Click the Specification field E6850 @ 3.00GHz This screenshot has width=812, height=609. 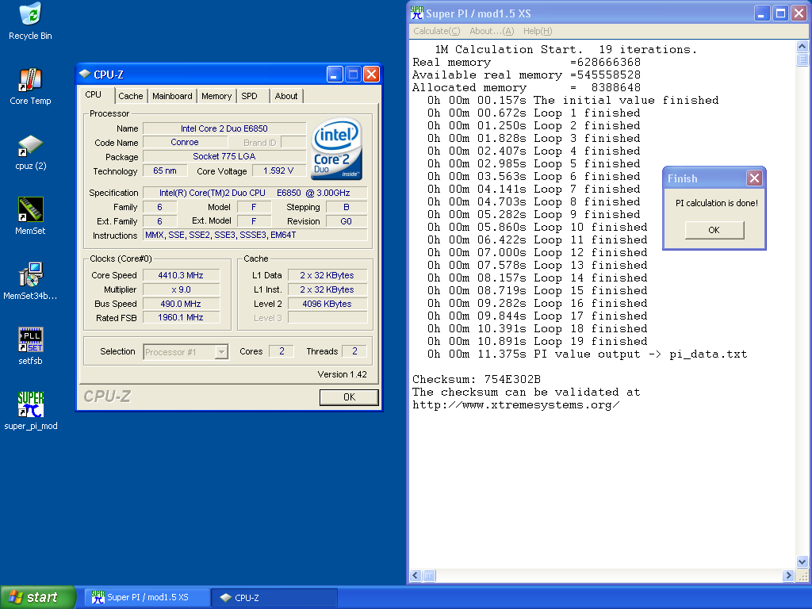pos(255,193)
